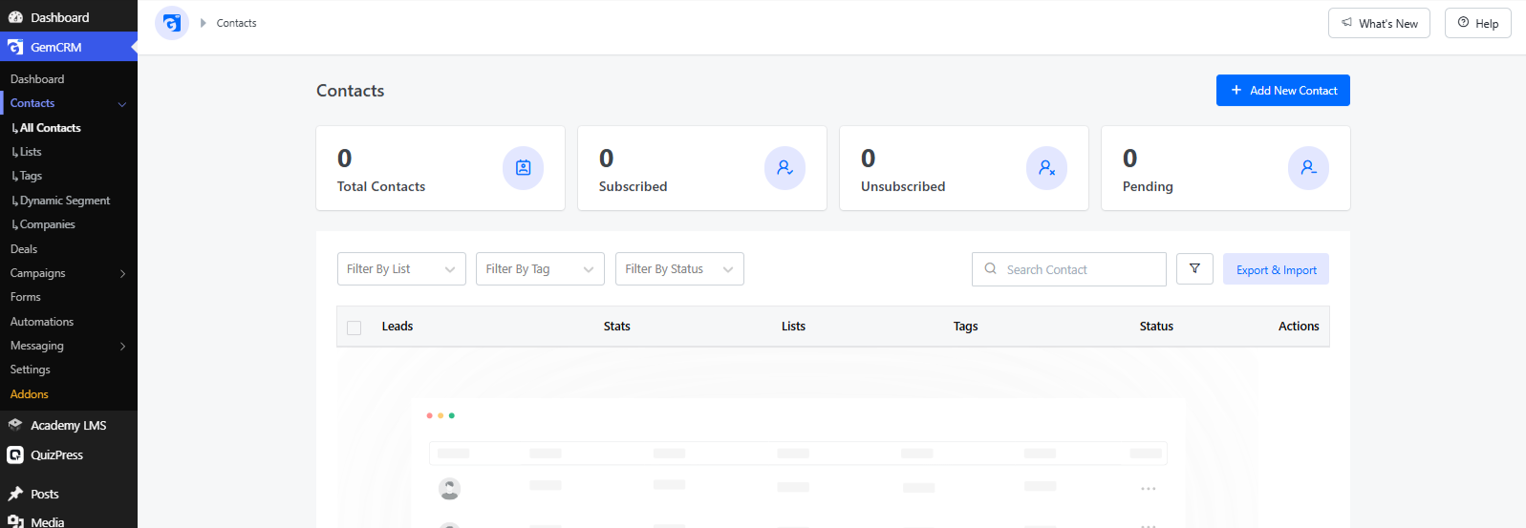Click Add New Contact button
The width and height of the screenshot is (1526, 528).
pos(1282,90)
